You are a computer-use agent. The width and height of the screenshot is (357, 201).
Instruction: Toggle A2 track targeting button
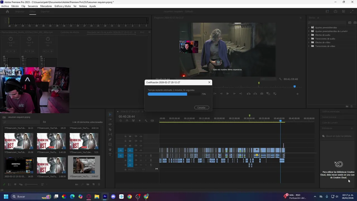(130, 160)
